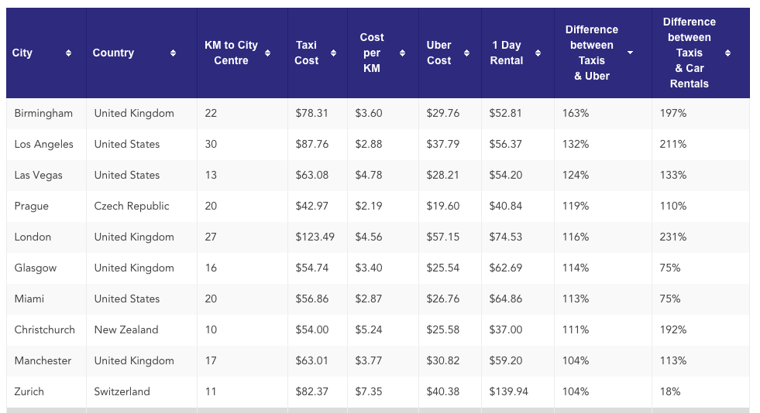Sort by Taxi Cost arrows

(x=333, y=53)
